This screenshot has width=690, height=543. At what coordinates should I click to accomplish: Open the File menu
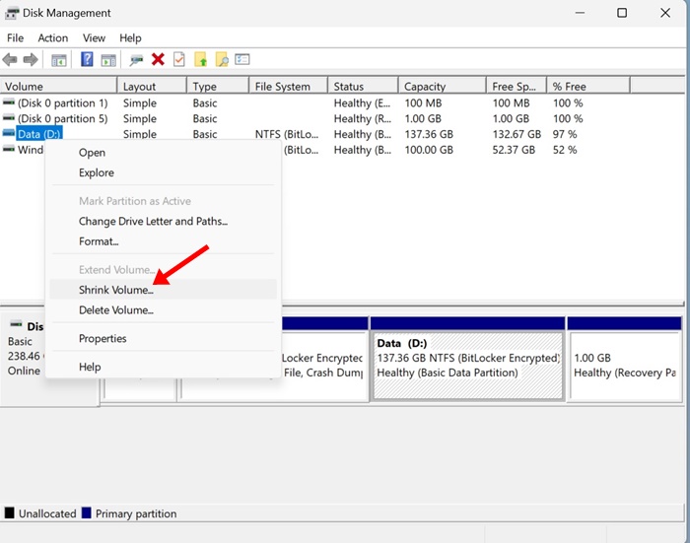[15, 38]
